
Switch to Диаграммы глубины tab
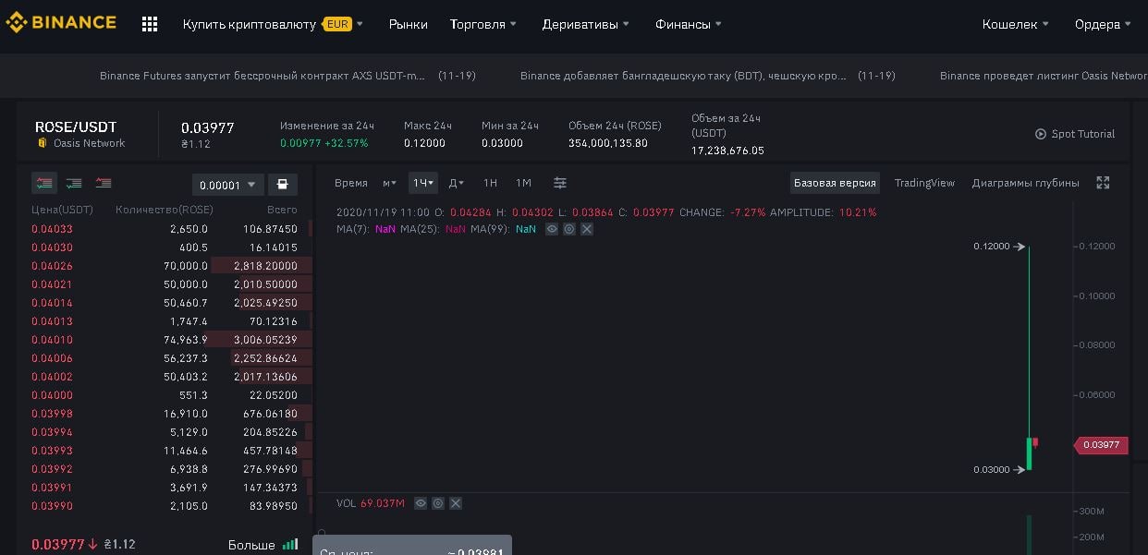click(1025, 183)
